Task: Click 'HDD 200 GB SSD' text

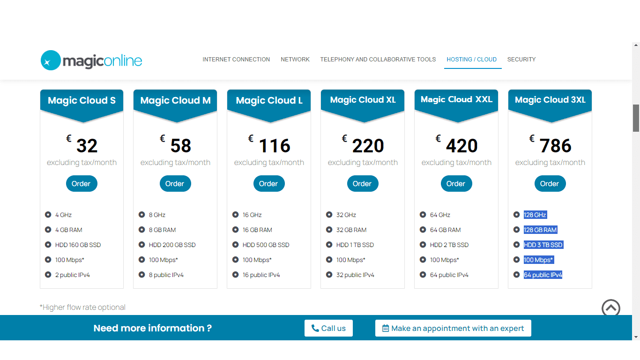Action: tap(172, 245)
